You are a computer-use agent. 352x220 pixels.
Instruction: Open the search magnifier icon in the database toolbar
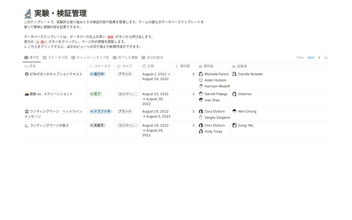[326, 57]
